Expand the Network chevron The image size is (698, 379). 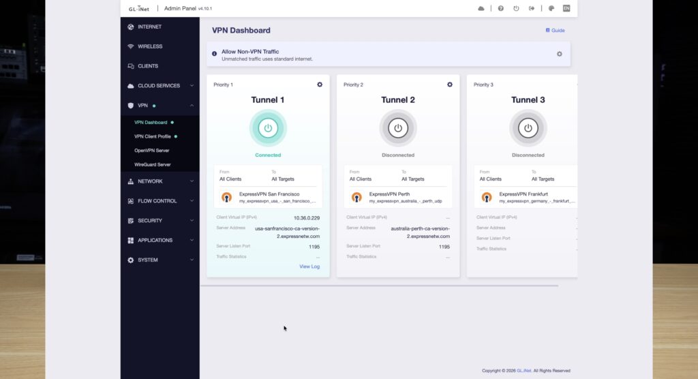(192, 181)
